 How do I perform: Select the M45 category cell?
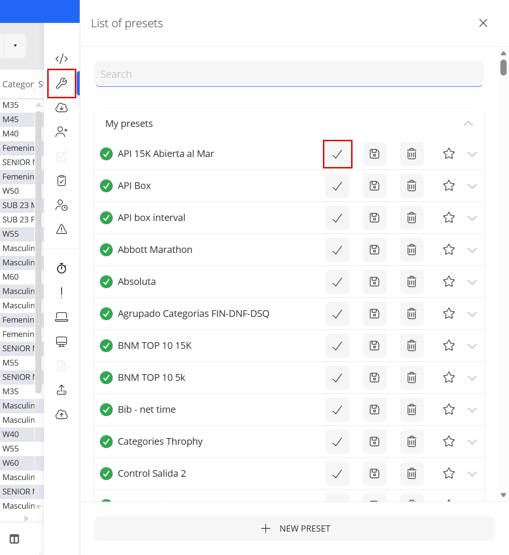point(17,119)
